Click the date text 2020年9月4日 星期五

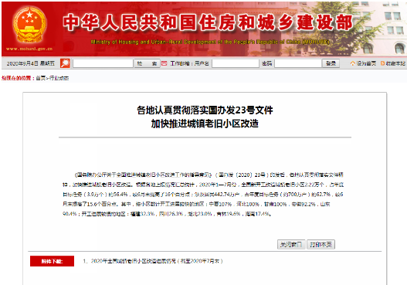31,63
